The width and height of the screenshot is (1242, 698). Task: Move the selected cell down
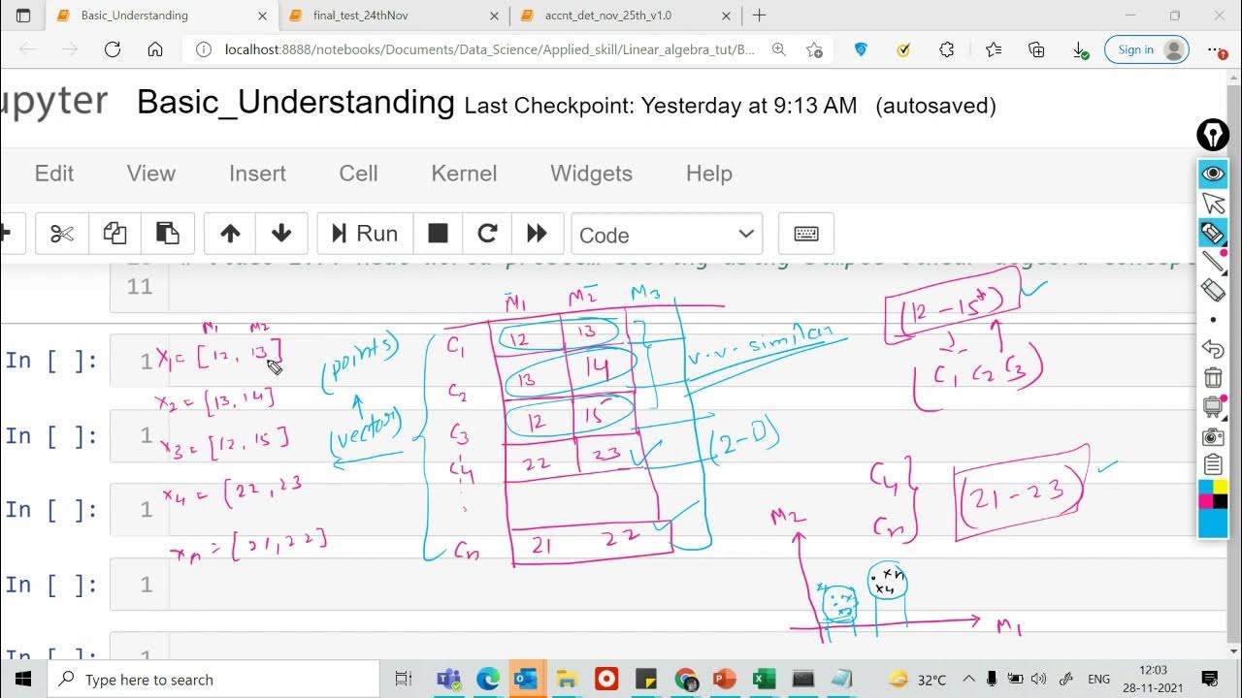281,234
